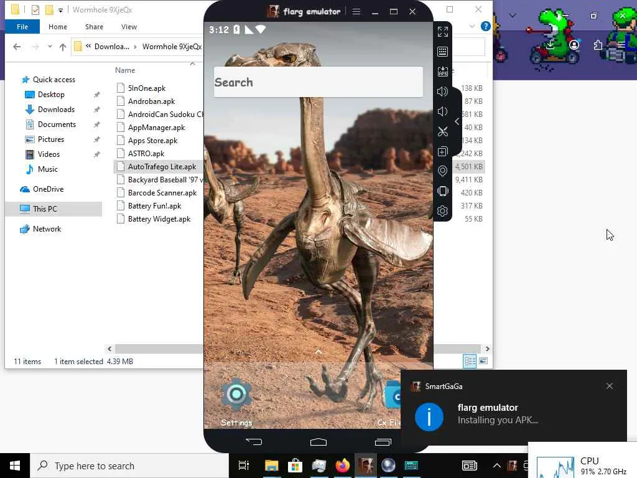Image resolution: width=637 pixels, height=478 pixels.
Task: Open emulator settings gear in sidebar
Action: 442,211
